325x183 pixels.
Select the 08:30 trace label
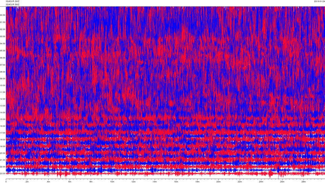(x=2, y=72)
